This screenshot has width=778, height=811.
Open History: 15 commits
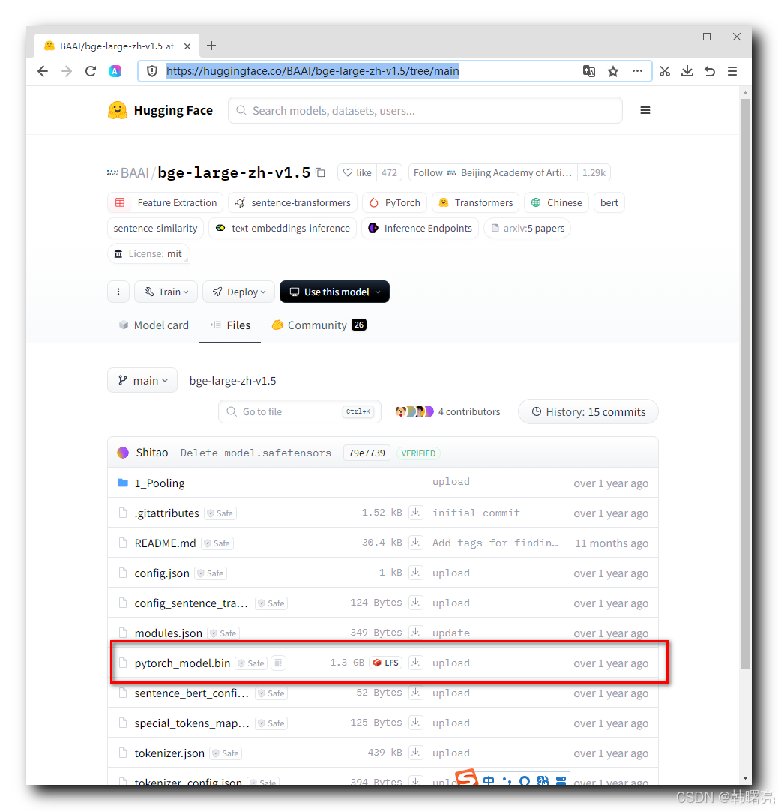pyautogui.click(x=588, y=411)
